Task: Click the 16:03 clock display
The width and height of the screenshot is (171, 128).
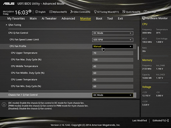Action: pos(21,13)
